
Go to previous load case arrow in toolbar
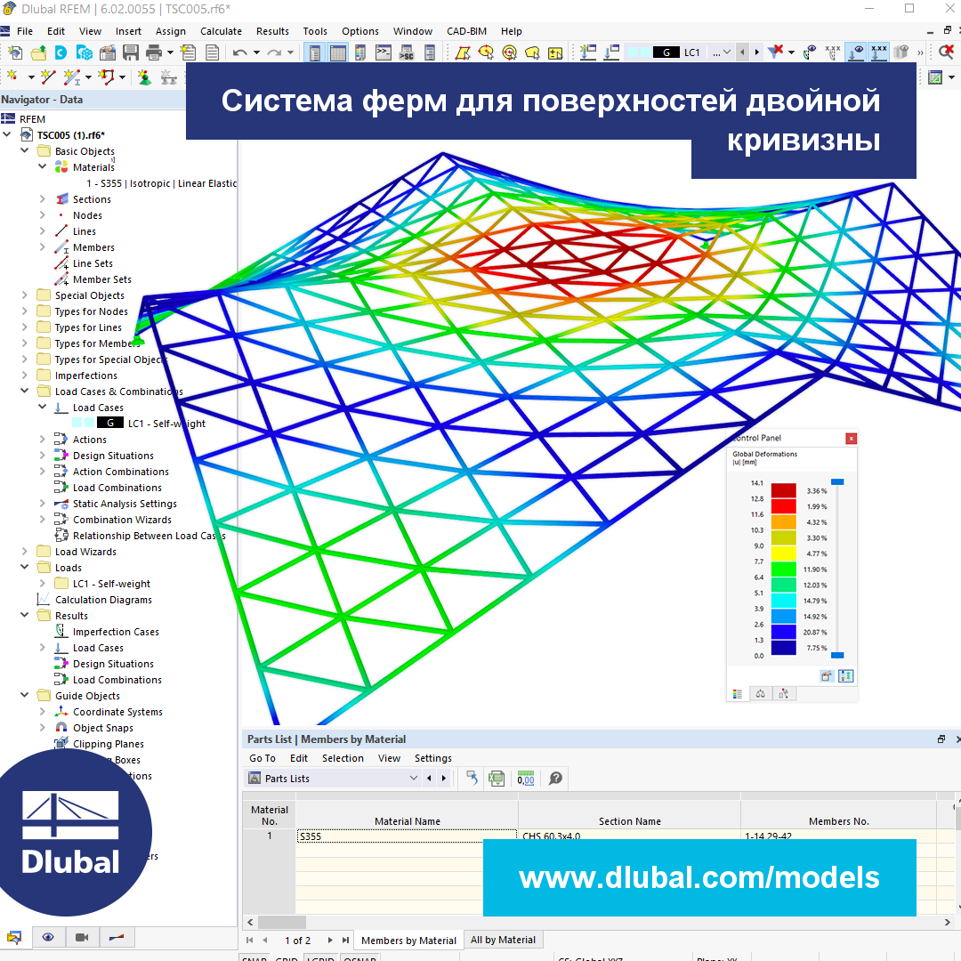742,52
